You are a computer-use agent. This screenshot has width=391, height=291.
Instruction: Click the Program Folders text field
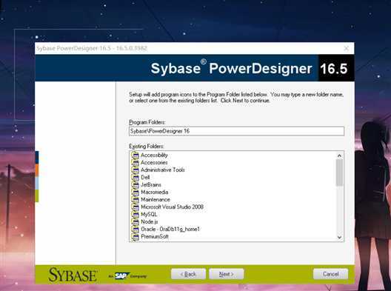click(x=236, y=131)
